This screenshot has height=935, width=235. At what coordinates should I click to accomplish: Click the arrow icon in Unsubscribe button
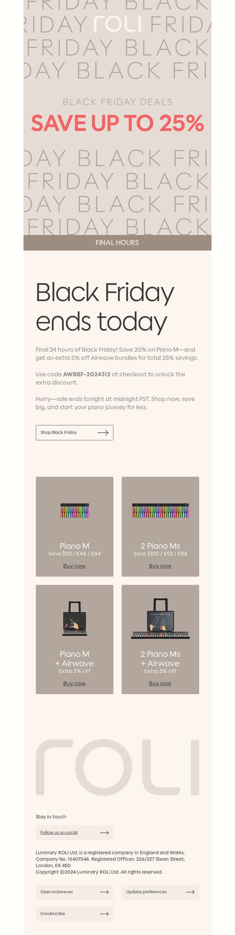[x=104, y=914]
